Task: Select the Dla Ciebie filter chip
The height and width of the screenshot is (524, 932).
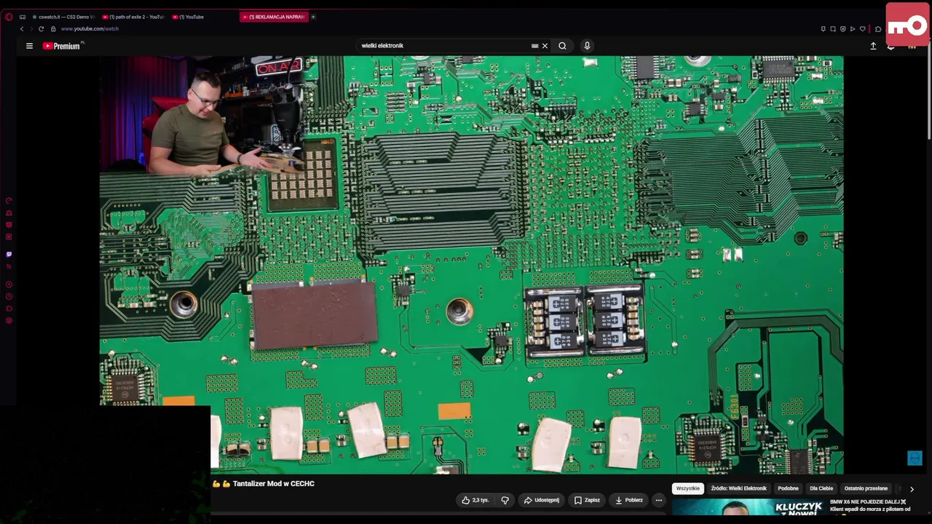Action: pyautogui.click(x=821, y=488)
